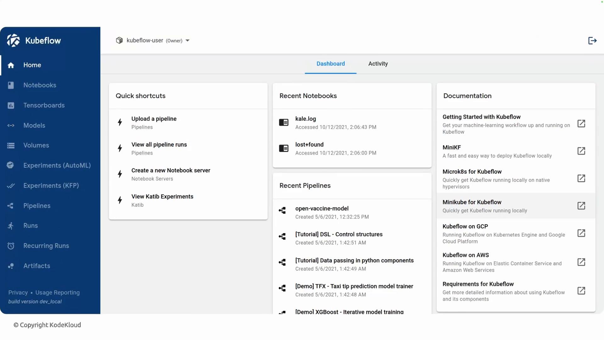Click the Home house icon in sidebar

click(x=11, y=65)
